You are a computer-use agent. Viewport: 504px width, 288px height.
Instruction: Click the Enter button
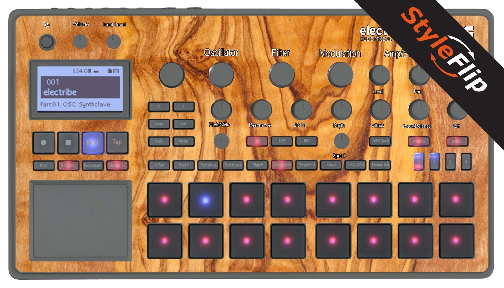[159, 124]
